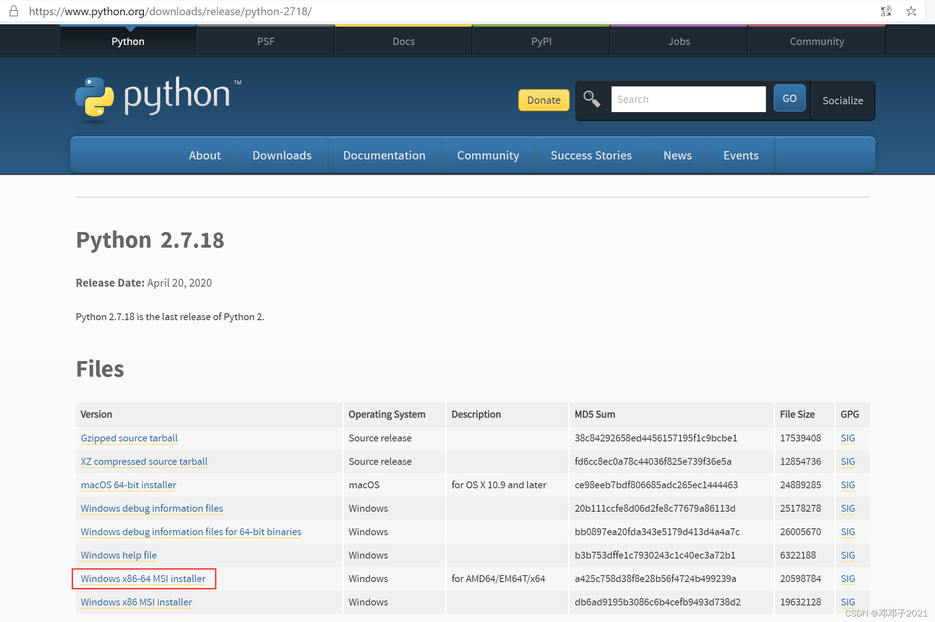Image resolution: width=935 pixels, height=622 pixels.
Task: Download the Windows x86-64 MSI installer
Action: pos(143,579)
